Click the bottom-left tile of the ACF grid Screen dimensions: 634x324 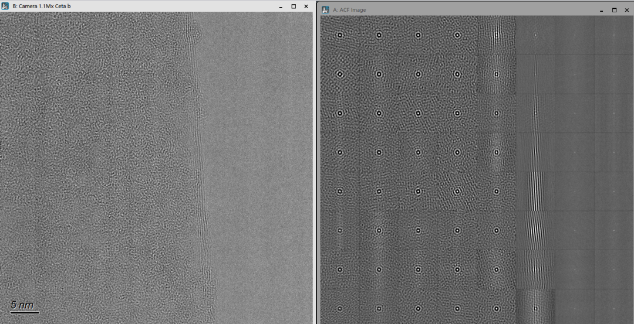tap(339, 307)
